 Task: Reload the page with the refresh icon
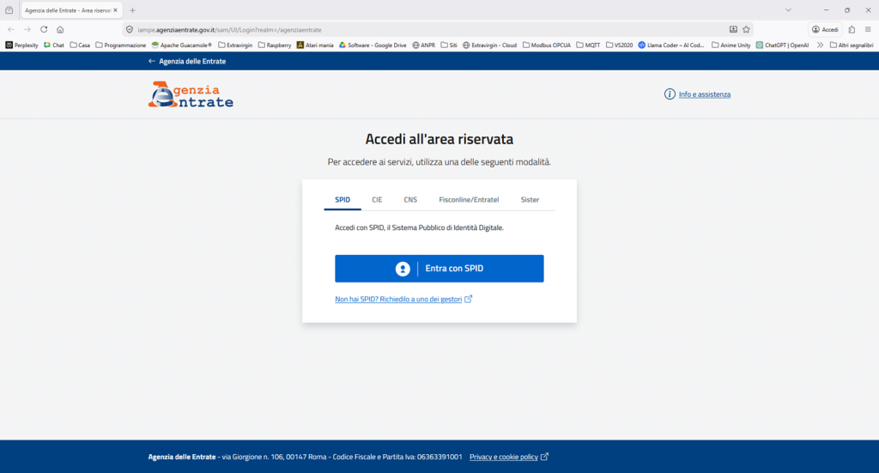point(44,29)
